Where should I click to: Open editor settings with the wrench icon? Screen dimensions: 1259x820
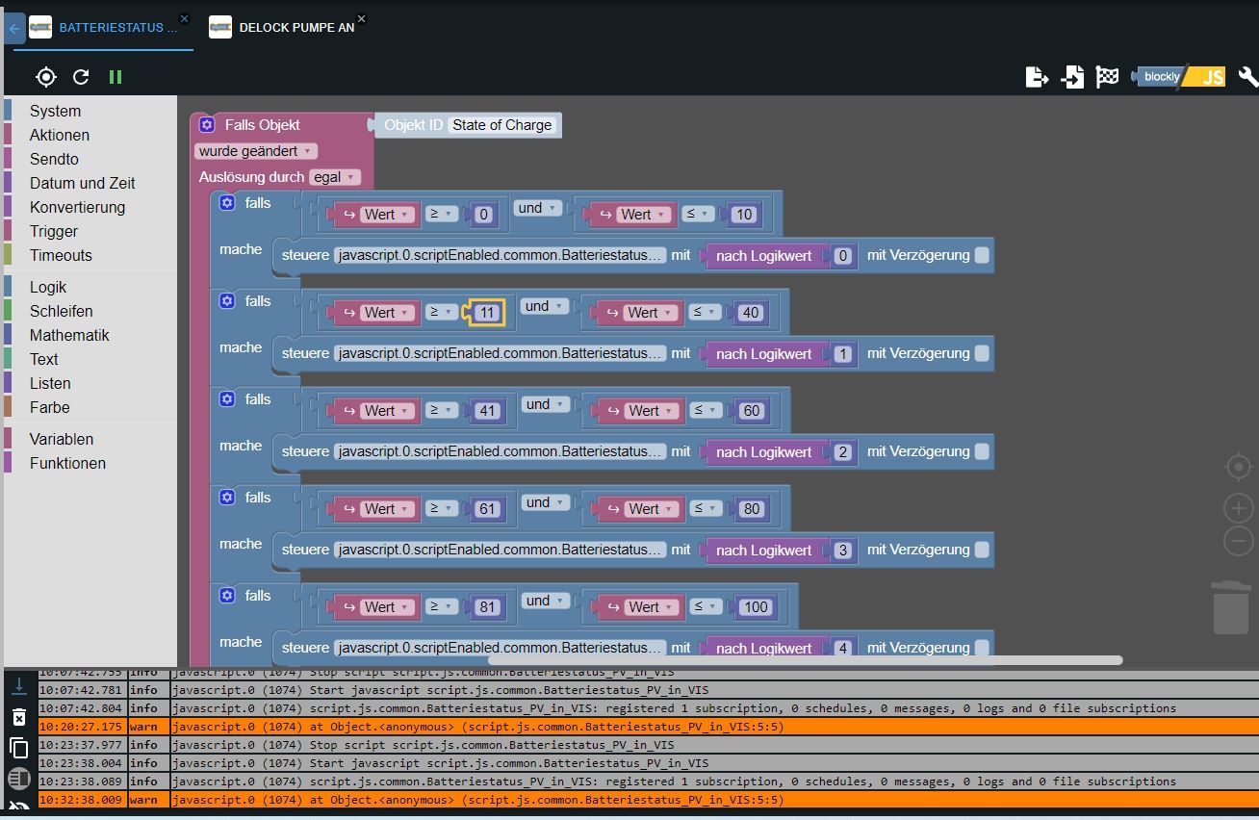(x=1247, y=77)
